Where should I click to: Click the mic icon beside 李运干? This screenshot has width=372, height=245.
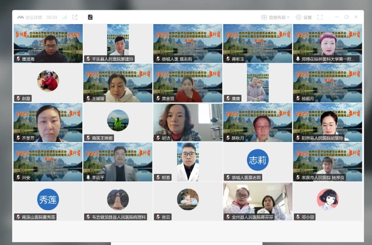87,177
